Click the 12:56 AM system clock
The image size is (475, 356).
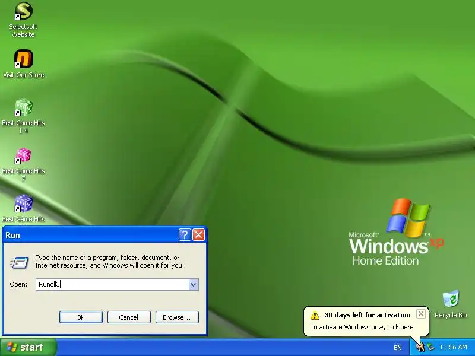(x=453, y=347)
